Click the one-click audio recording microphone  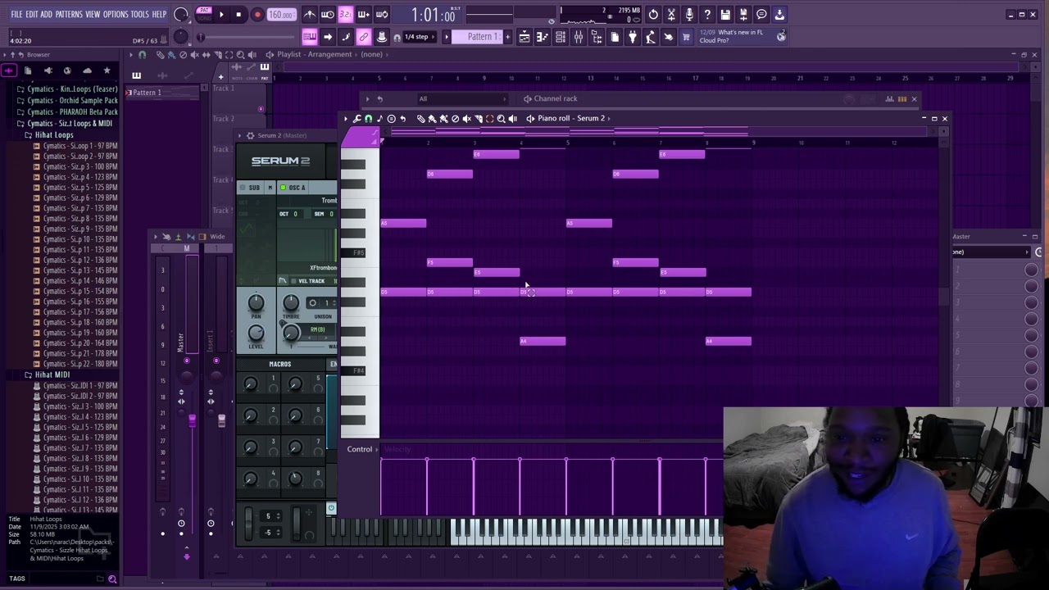(689, 14)
